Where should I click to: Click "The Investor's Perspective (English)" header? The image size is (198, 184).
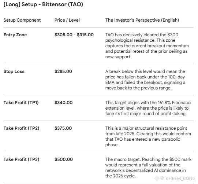(x=142, y=20)
